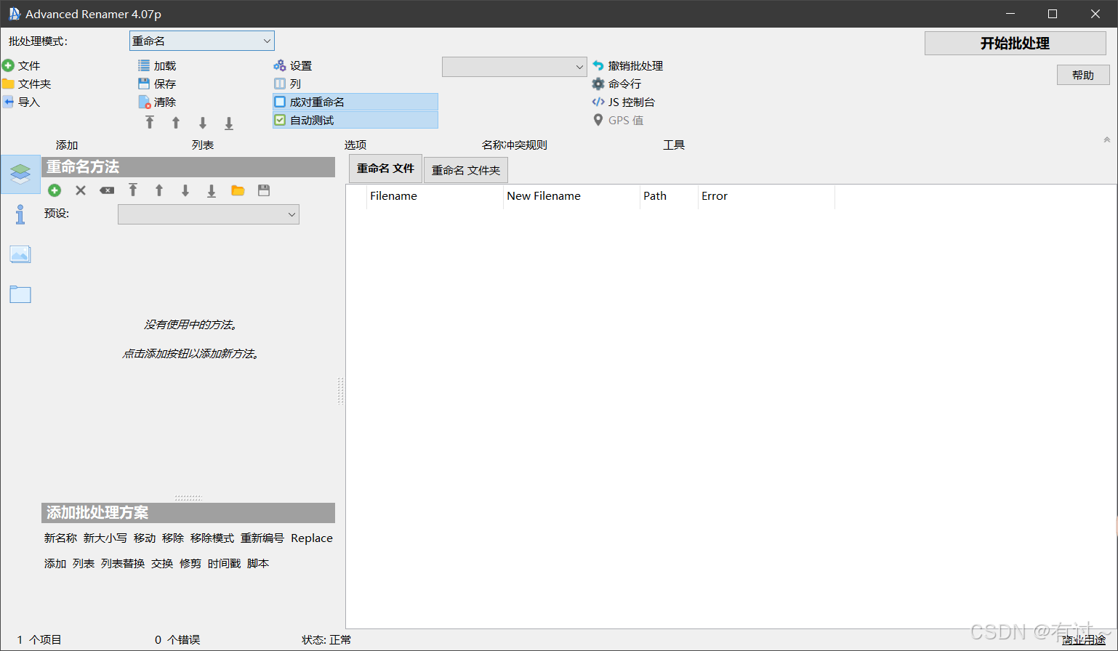Add the 新名称 method
This screenshot has height=651, width=1118.
tap(60, 538)
